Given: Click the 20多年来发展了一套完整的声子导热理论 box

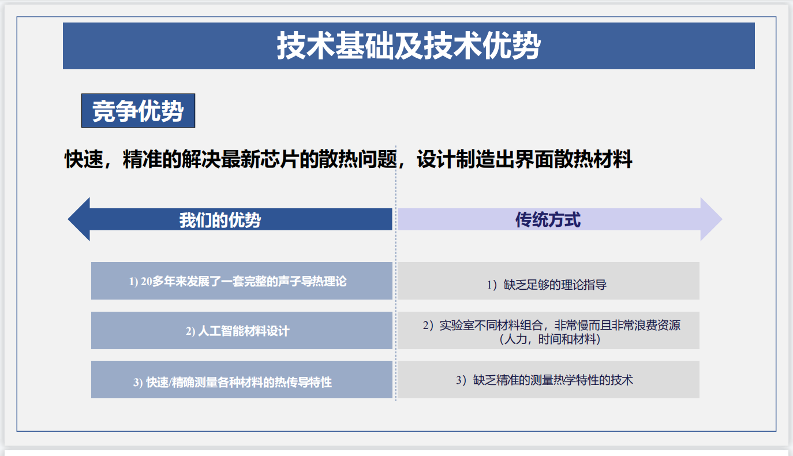Looking at the screenshot, I should coord(241,281).
